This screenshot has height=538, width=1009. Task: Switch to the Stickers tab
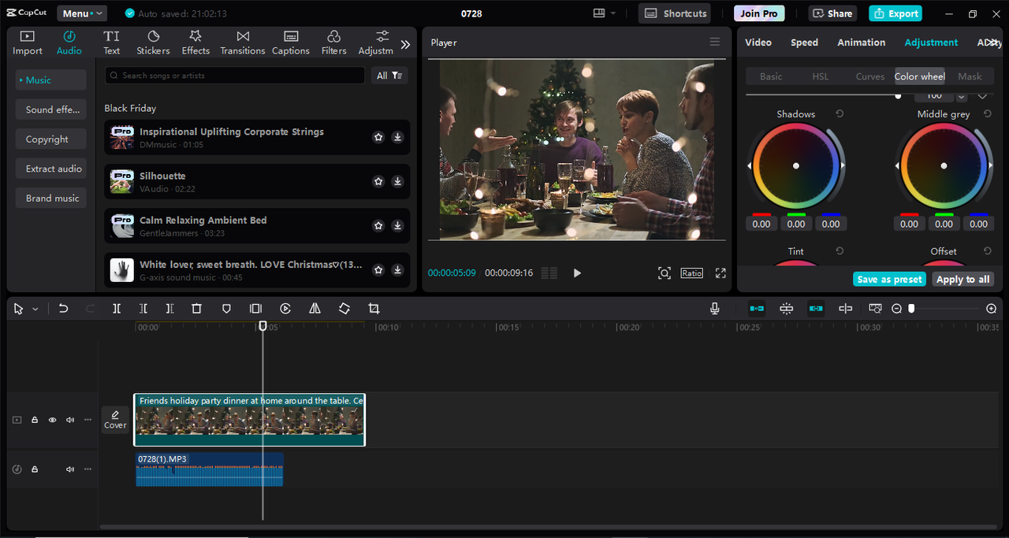coord(153,43)
